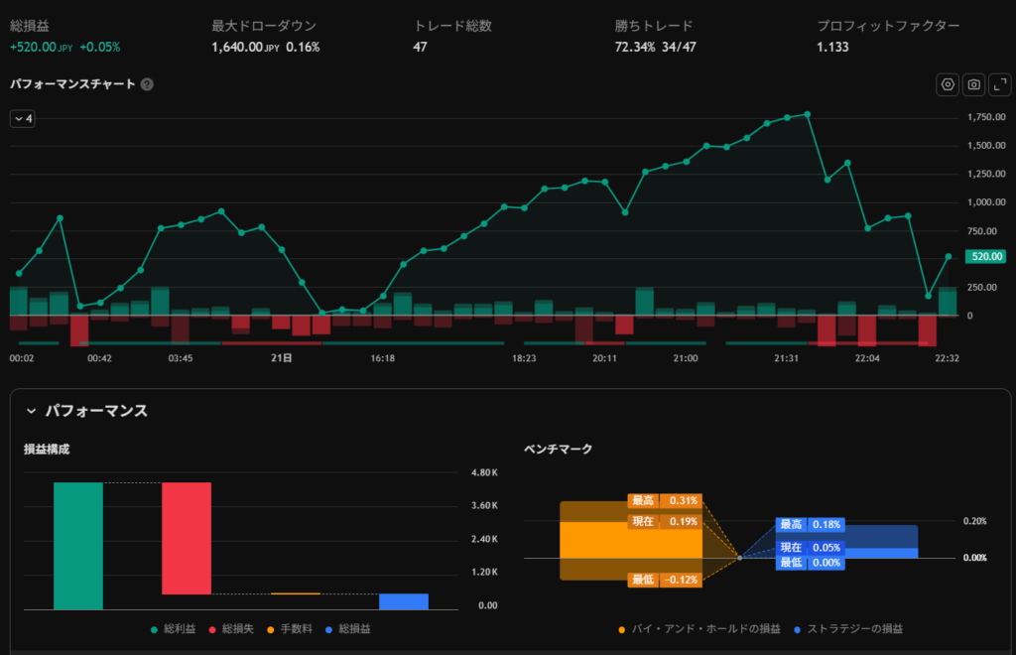Maximize the performance chart with fullscreen icon
Screen dimensions: 1016x655
999,85
